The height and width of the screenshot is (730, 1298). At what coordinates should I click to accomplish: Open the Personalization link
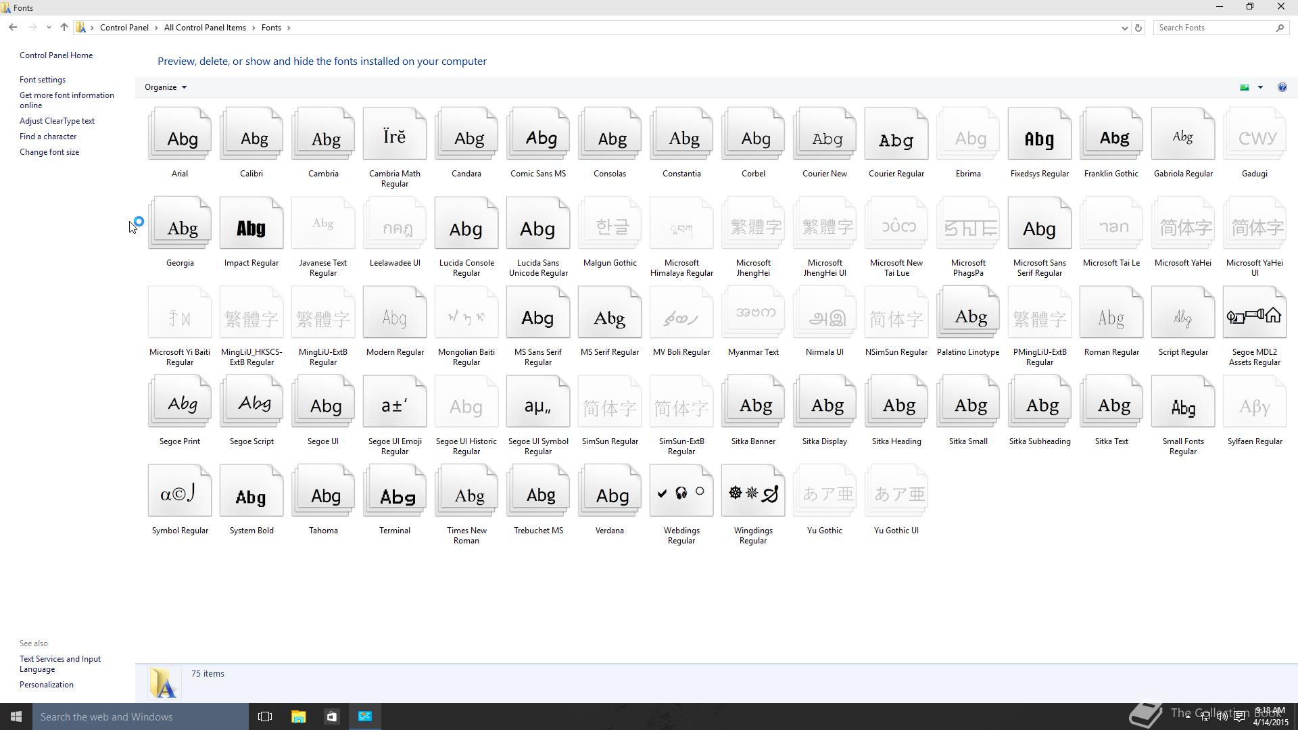click(x=47, y=685)
